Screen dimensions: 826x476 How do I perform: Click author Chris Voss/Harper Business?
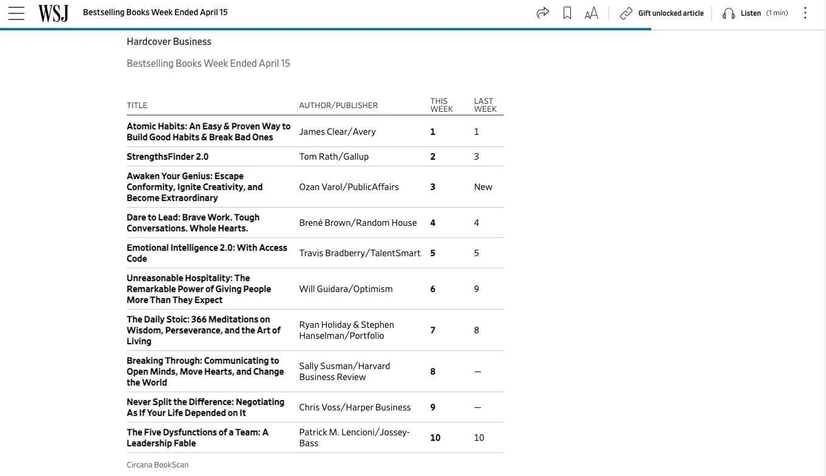(x=355, y=407)
